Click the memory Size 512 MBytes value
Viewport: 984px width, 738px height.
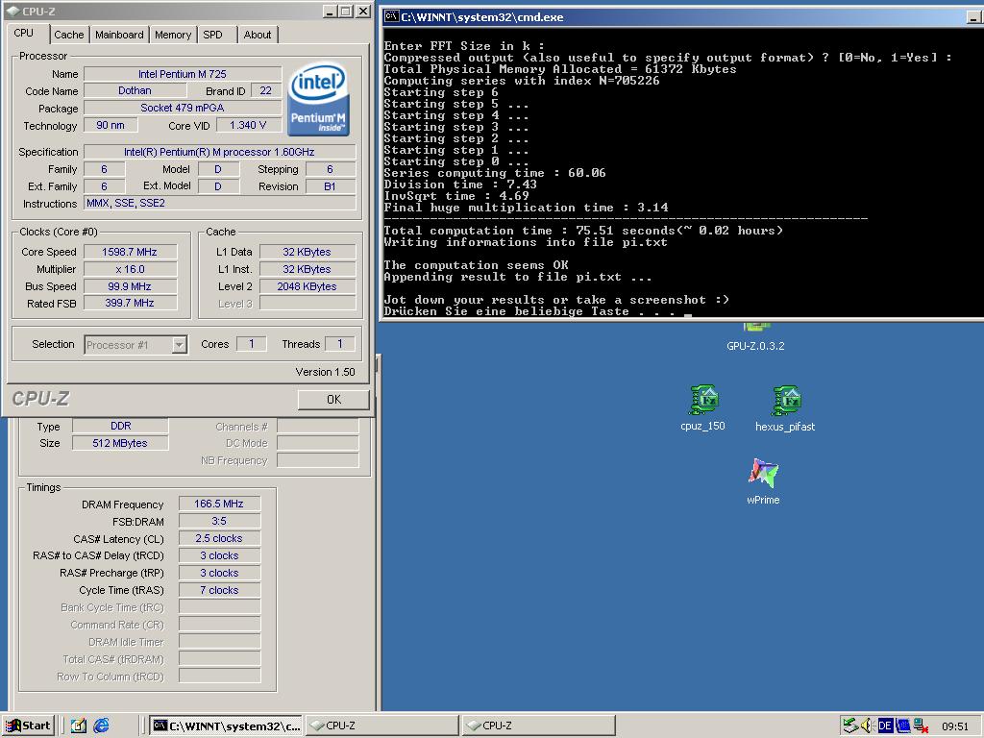pyautogui.click(x=120, y=443)
